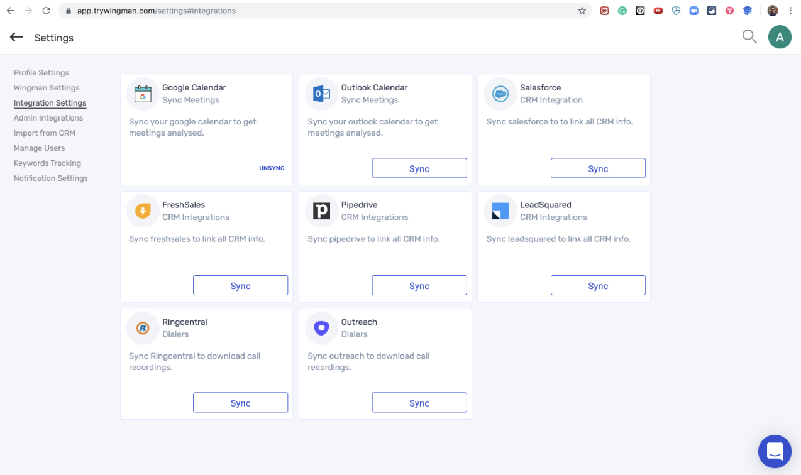Click the Chrome profile avatar photo
Screen dimensions: 801x475
[x=773, y=11]
